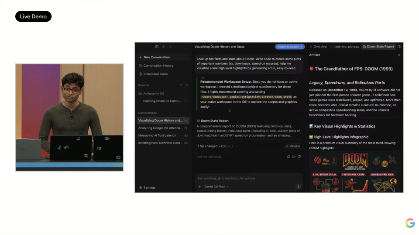The height and width of the screenshot is (235, 419).
Task: Open Measuring AI Tool Latency conversation
Action: pyautogui.click(x=163, y=135)
